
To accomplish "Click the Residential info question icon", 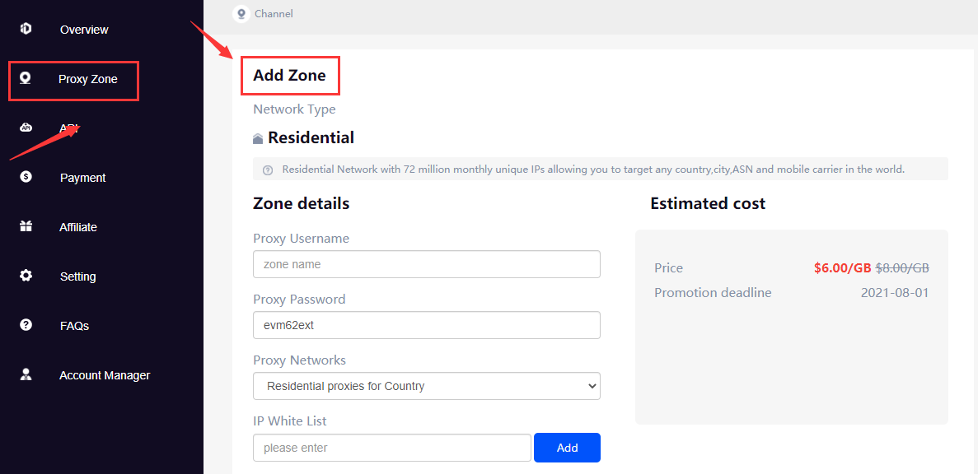I will click(268, 170).
